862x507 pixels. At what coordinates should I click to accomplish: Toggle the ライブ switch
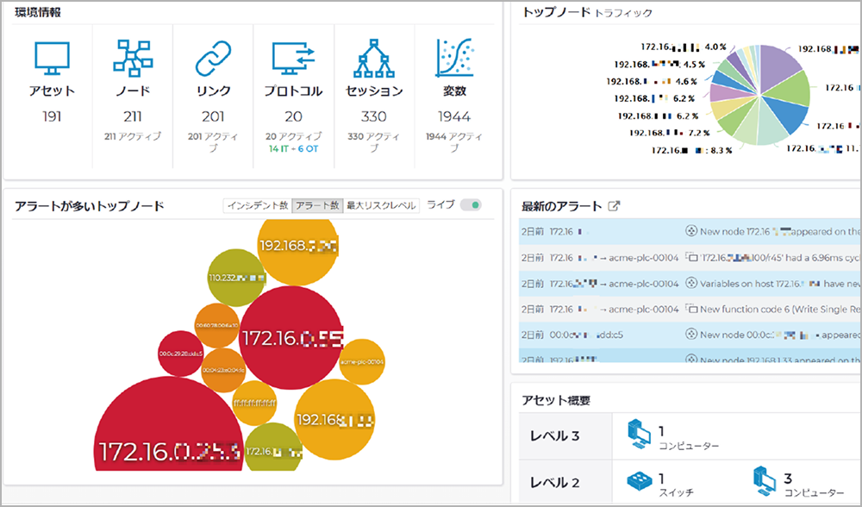tap(471, 205)
